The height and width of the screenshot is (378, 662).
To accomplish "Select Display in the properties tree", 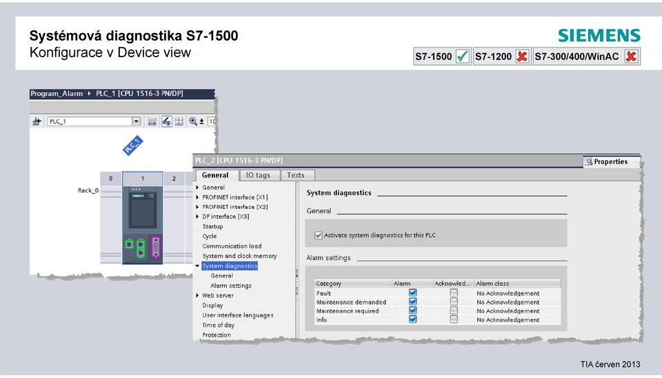I will tap(212, 305).
